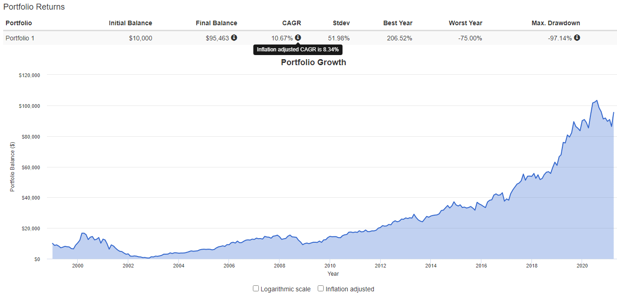The width and height of the screenshot is (617, 295).
Task: Click the 206.52% best year value
Action: coord(400,38)
